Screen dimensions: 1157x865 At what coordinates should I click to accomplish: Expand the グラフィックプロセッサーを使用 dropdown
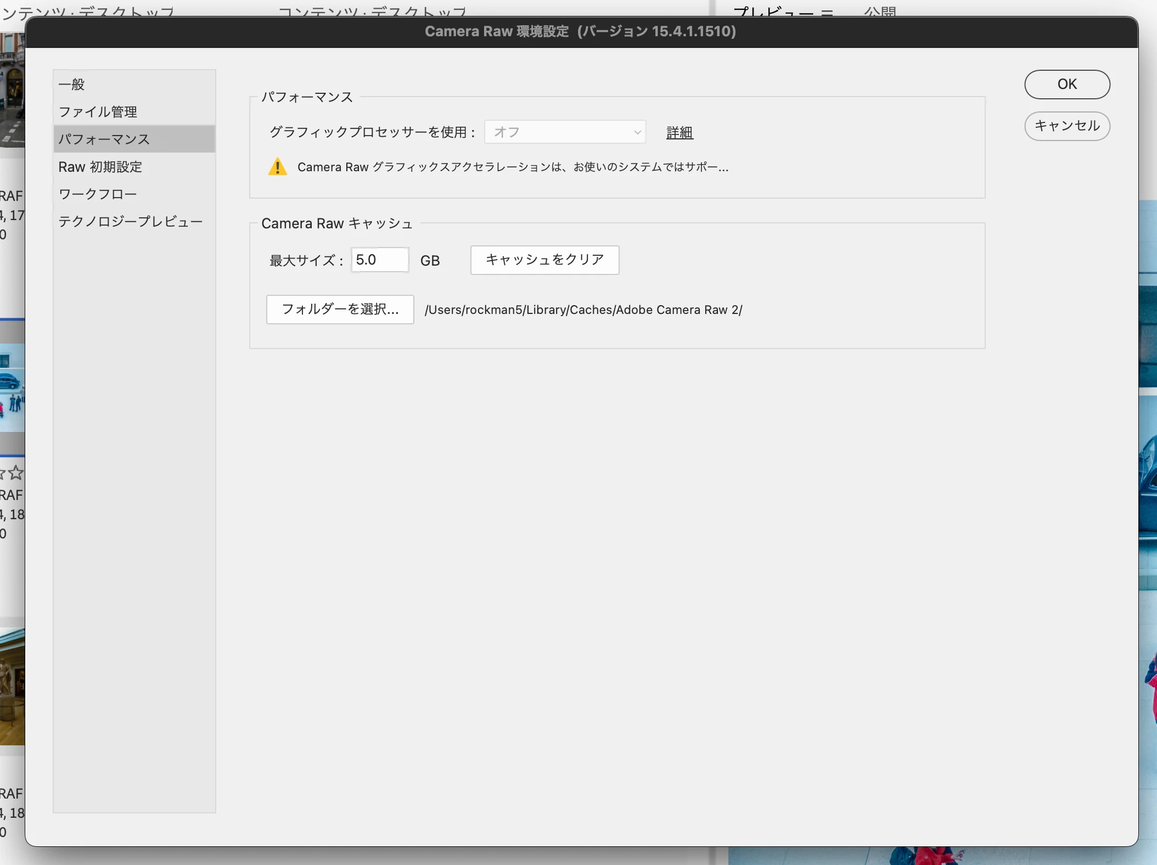coord(565,132)
